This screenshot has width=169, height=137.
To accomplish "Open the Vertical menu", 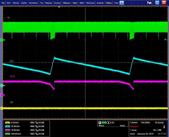I will pyautogui.click(x=16, y=3).
